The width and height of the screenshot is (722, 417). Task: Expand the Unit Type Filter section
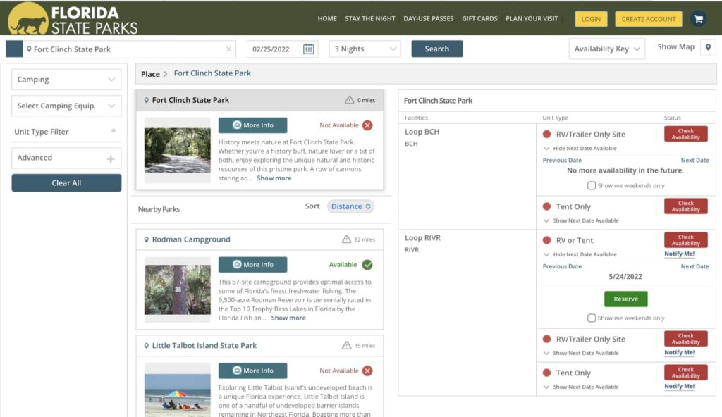pyautogui.click(x=66, y=132)
